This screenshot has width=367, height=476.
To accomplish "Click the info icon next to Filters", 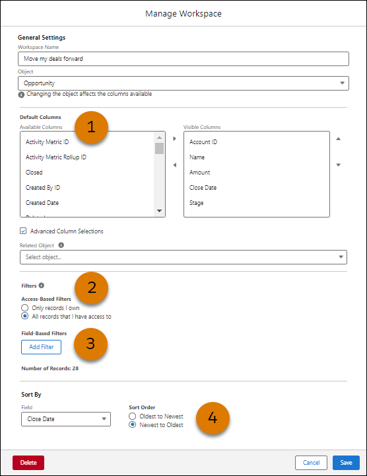I will [x=42, y=286].
